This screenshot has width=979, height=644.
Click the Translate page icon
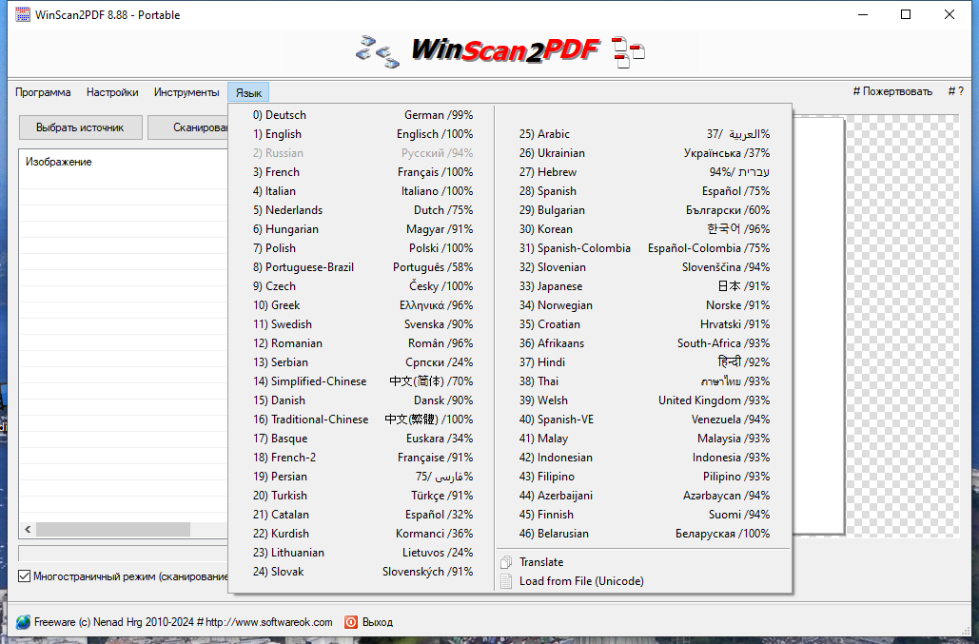pyautogui.click(x=506, y=562)
